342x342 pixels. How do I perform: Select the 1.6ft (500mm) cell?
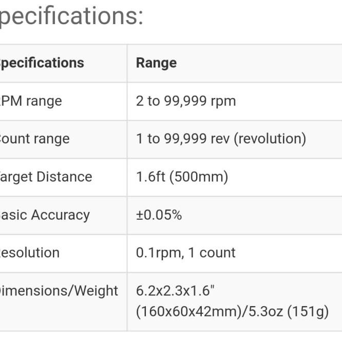click(182, 177)
